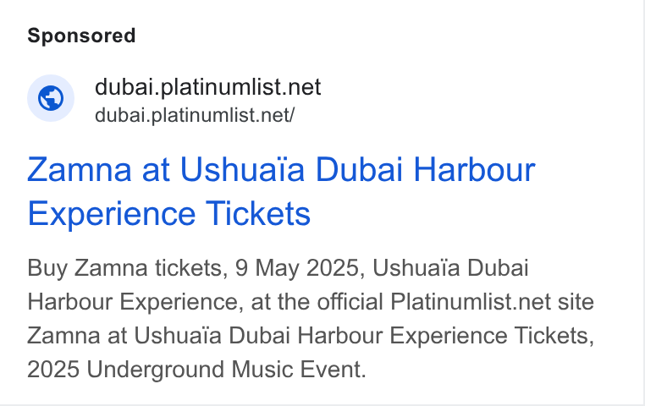Click the blue globe favicon icon
This screenshot has height=406, width=645.
coord(51,98)
